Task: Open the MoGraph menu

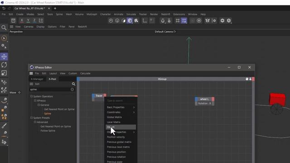Action: [92, 14]
